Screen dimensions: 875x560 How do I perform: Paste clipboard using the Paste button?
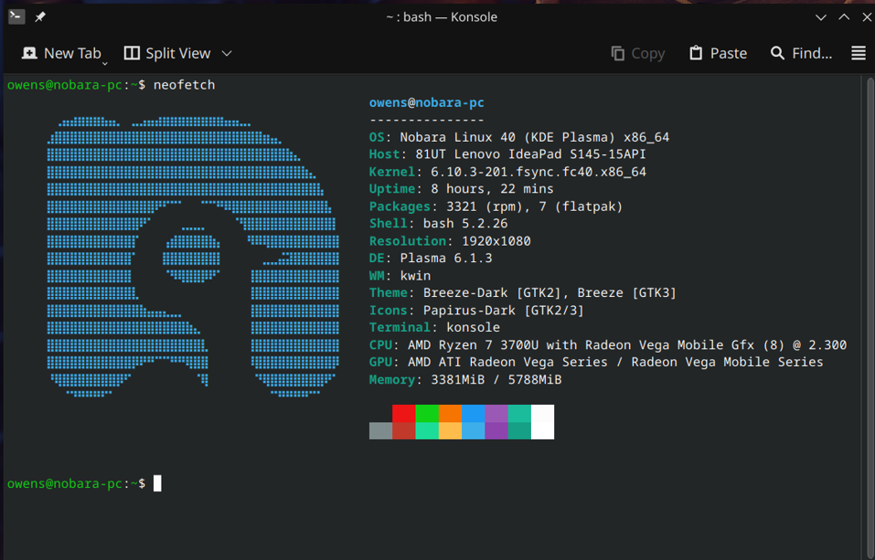click(x=718, y=54)
